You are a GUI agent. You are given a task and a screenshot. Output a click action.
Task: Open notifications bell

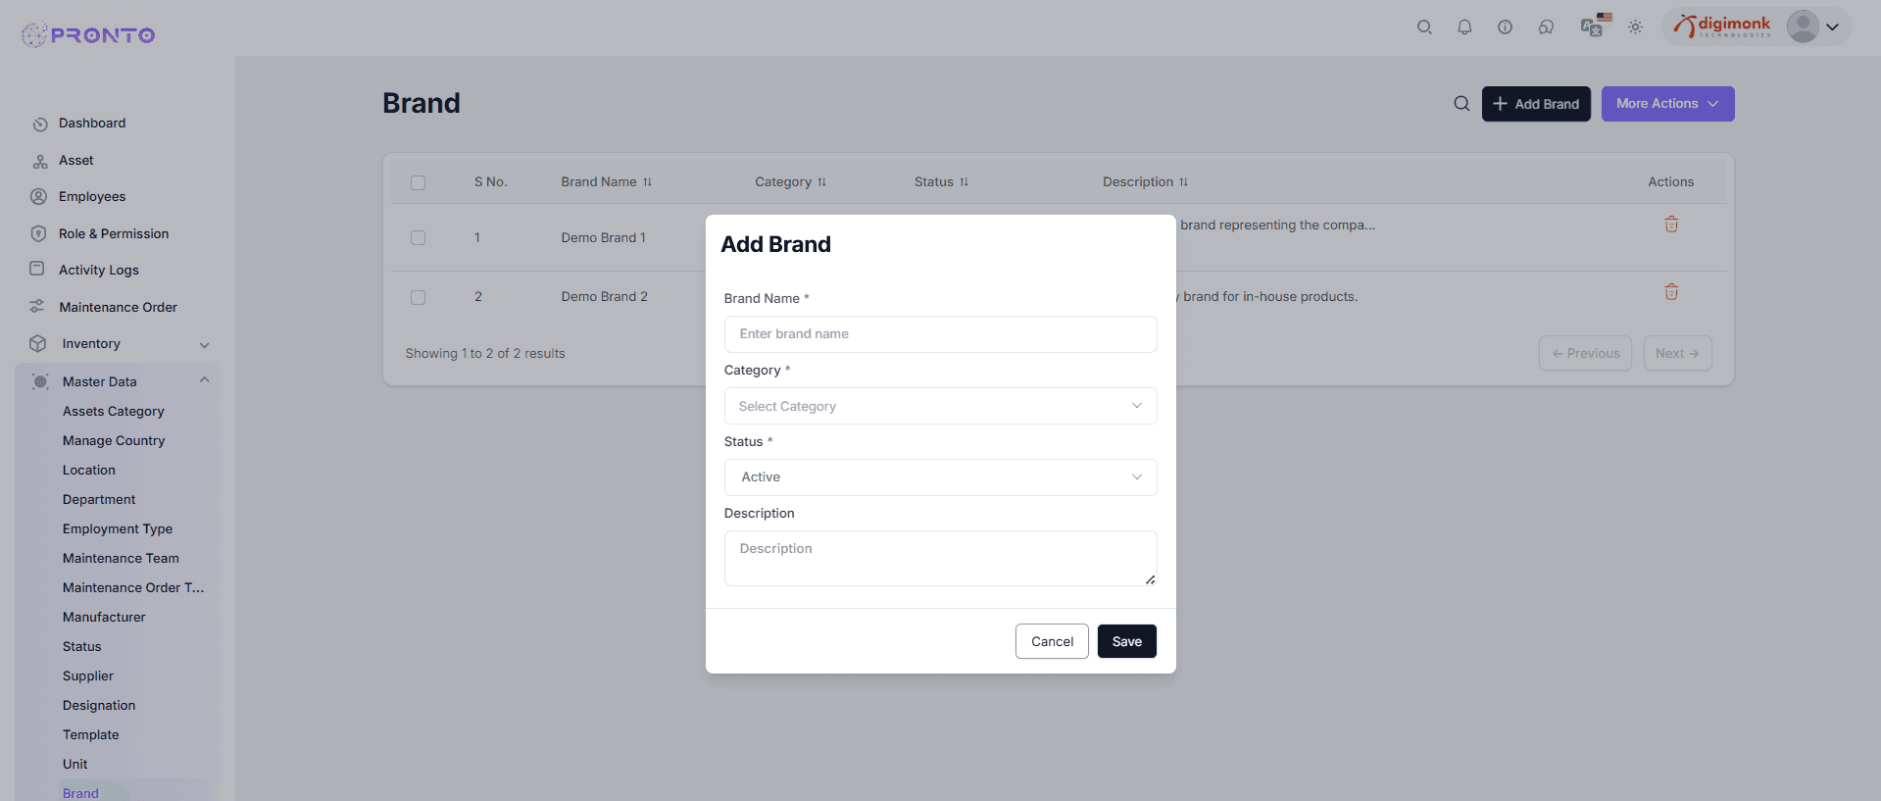[x=1464, y=27]
